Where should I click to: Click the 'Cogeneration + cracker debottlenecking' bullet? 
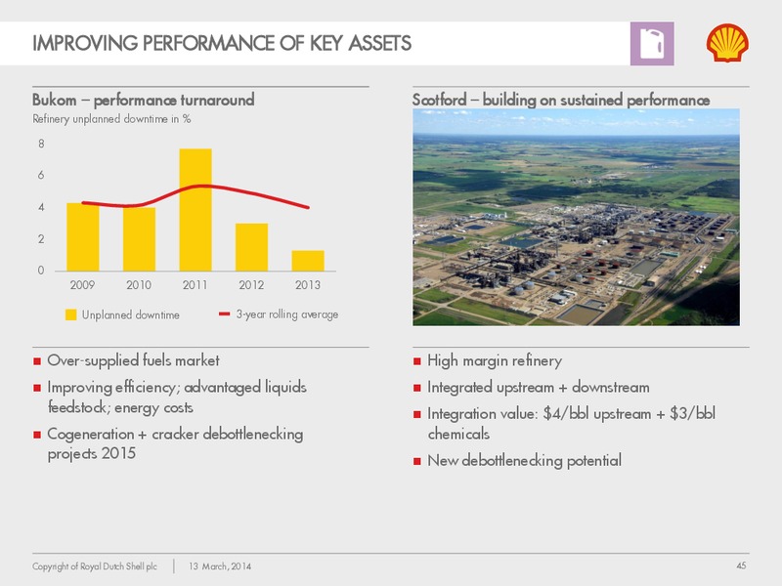(175, 443)
